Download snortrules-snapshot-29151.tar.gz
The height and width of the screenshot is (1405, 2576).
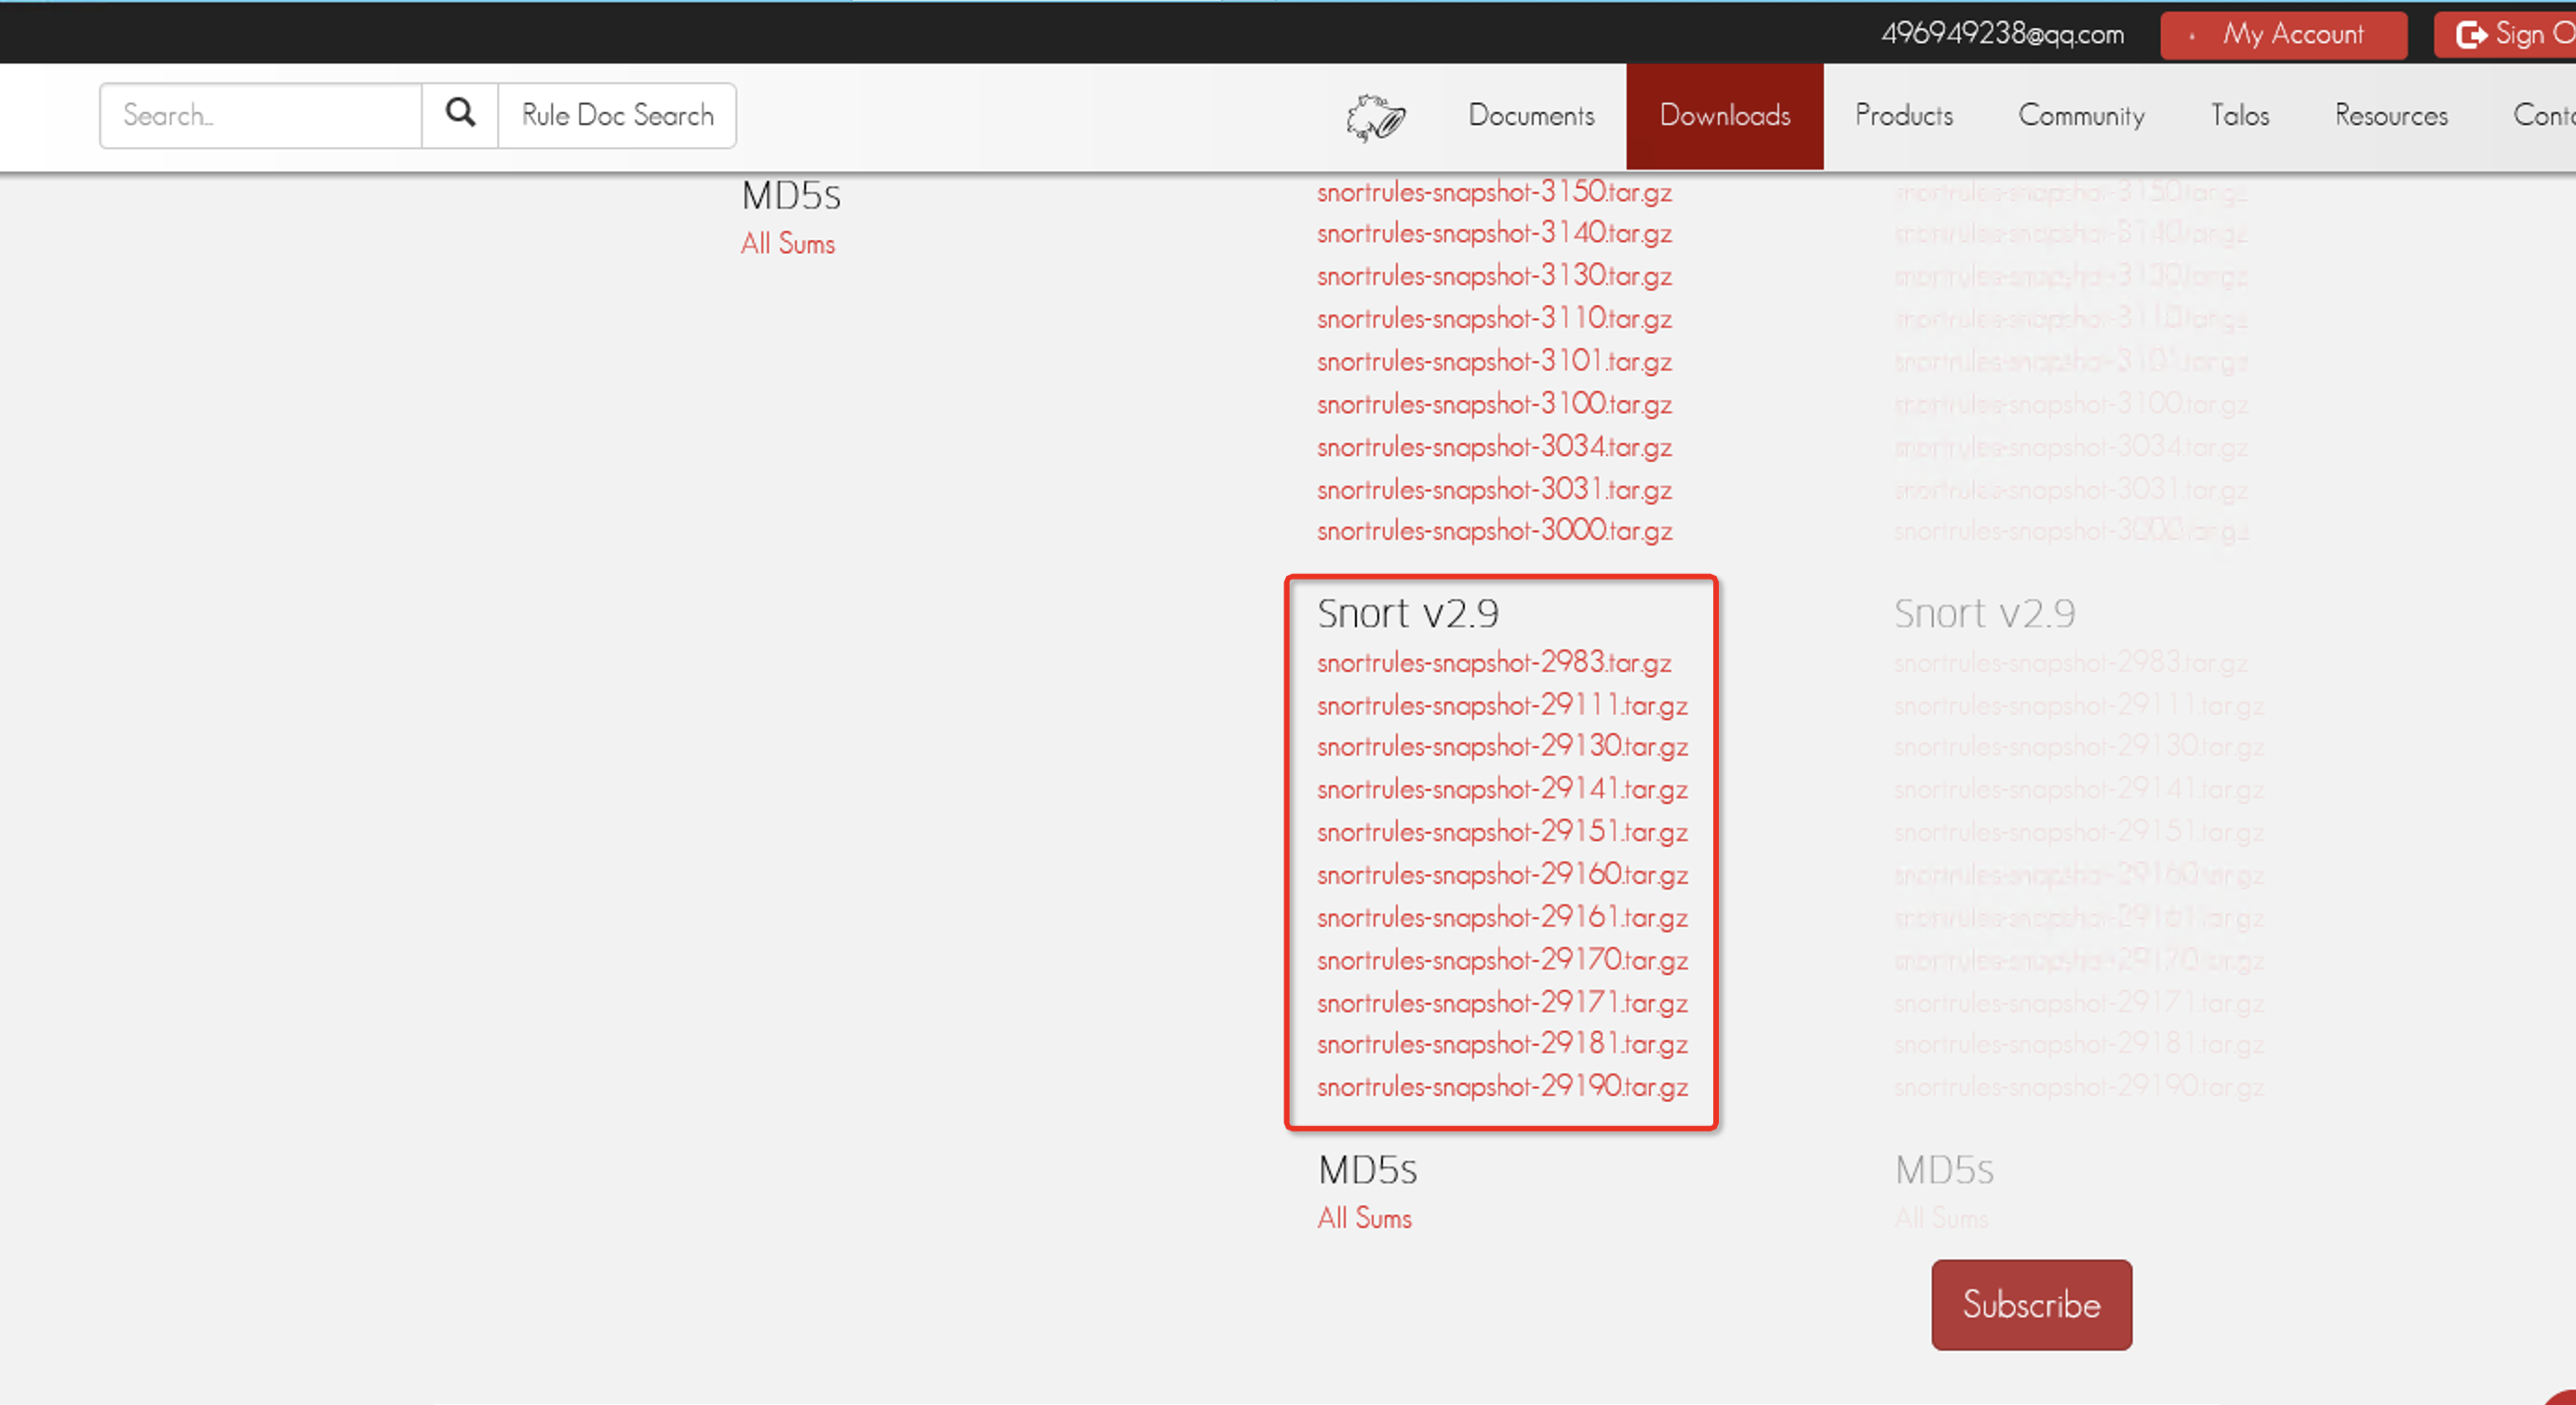(x=1502, y=833)
